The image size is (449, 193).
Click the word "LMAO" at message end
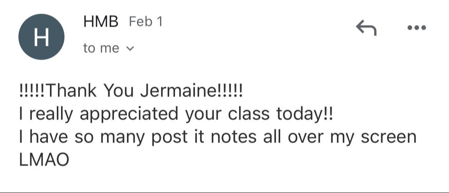(44, 160)
